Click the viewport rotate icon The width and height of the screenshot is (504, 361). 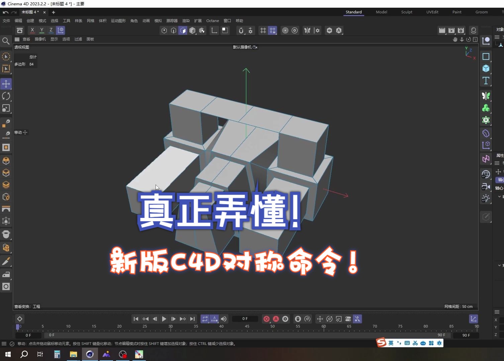coord(468,39)
